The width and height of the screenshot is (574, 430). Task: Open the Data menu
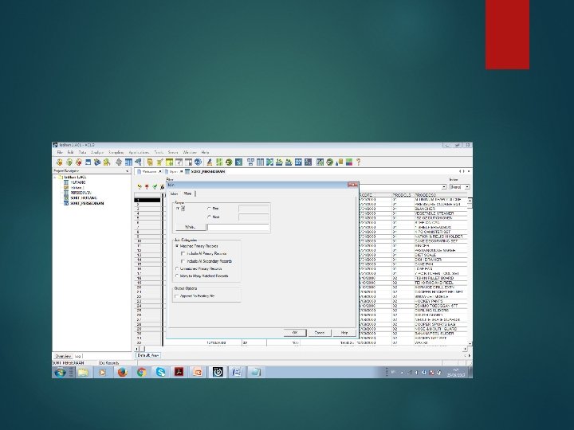[82, 152]
